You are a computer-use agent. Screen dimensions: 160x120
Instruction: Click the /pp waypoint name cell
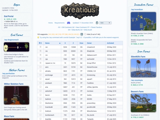point(52,59)
